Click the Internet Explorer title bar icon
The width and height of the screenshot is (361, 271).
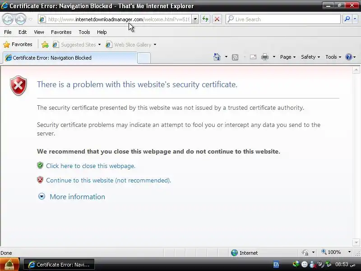(x=5, y=5)
